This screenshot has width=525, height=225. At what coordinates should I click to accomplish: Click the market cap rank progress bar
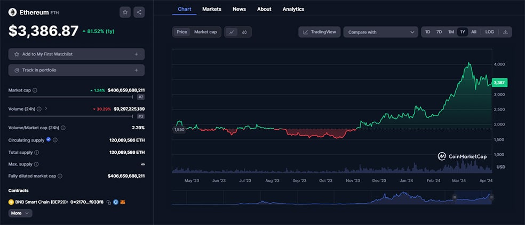coord(70,97)
